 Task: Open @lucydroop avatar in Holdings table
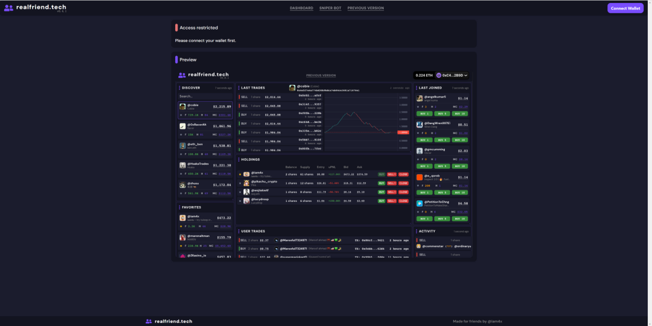[x=246, y=201]
